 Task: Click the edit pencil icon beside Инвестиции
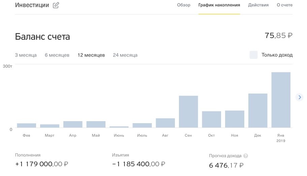56,5
